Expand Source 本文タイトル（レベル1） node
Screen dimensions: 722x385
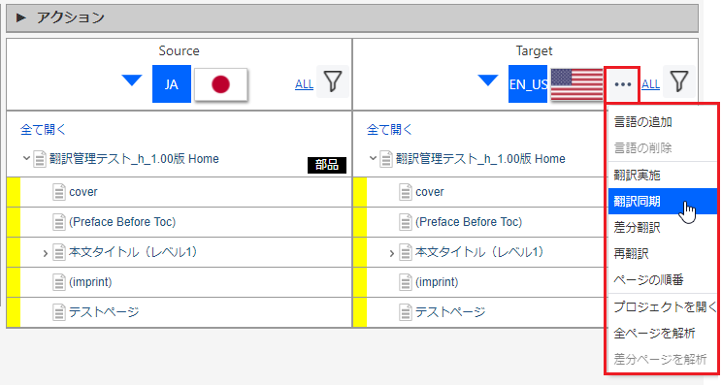pyautogui.click(x=45, y=253)
